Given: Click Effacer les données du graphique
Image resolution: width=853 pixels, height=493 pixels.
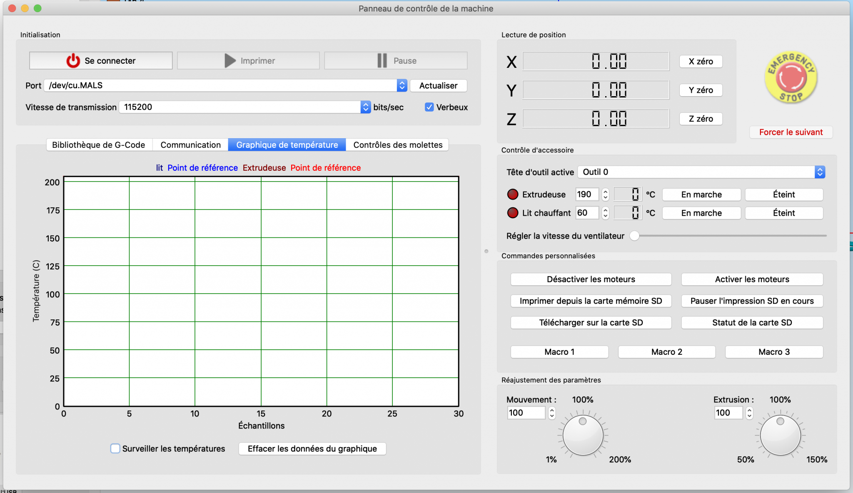Looking at the screenshot, I should (312, 448).
